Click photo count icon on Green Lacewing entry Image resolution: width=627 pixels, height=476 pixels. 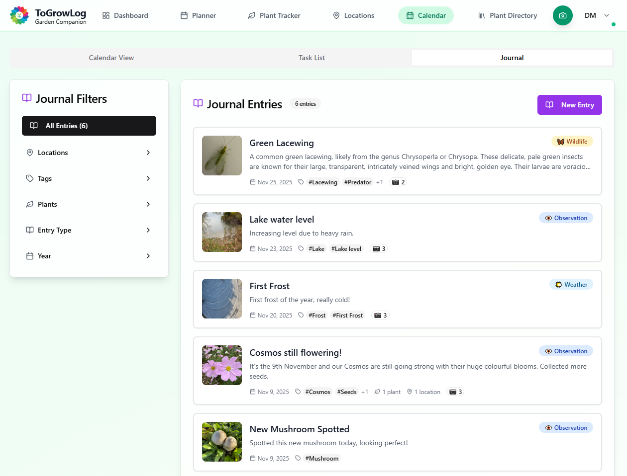point(396,182)
